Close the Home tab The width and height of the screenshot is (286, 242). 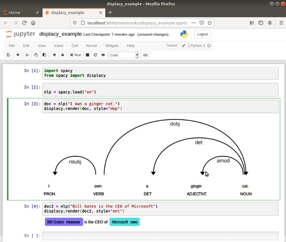(x=38, y=13)
